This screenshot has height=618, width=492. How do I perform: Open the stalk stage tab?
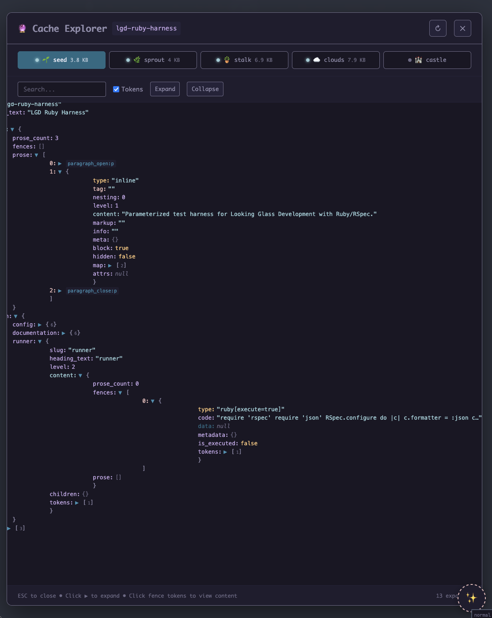pos(244,60)
